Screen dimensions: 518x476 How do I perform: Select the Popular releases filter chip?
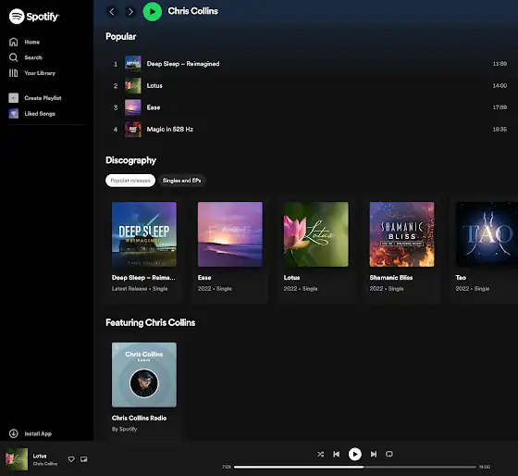[130, 181]
